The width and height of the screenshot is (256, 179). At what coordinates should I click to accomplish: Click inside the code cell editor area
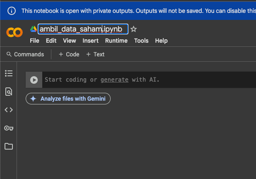149,80
